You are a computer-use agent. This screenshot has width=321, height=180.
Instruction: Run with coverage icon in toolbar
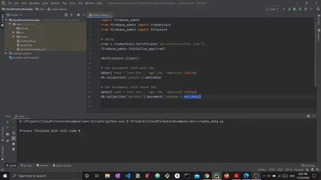[x=295, y=9]
